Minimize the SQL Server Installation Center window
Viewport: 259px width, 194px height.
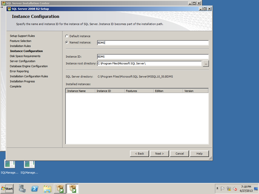pyautogui.click(x=190, y=3)
